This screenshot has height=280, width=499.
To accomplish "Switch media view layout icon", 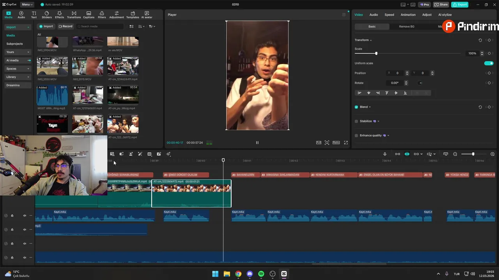I will [131, 26].
